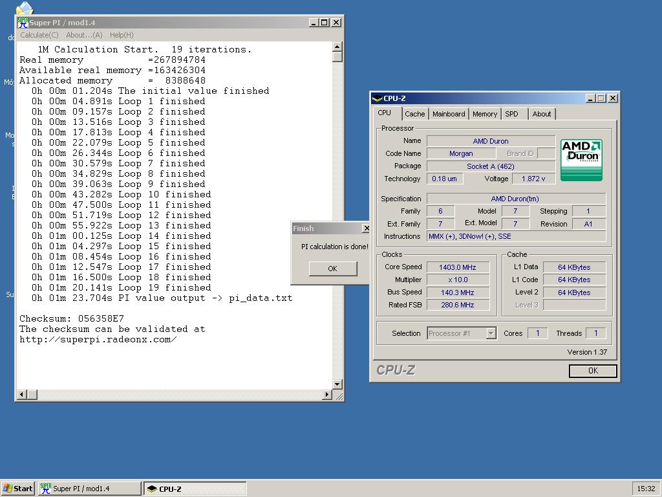
Task: Click the desktop icon above the Super PI window
Action: (x=24, y=8)
